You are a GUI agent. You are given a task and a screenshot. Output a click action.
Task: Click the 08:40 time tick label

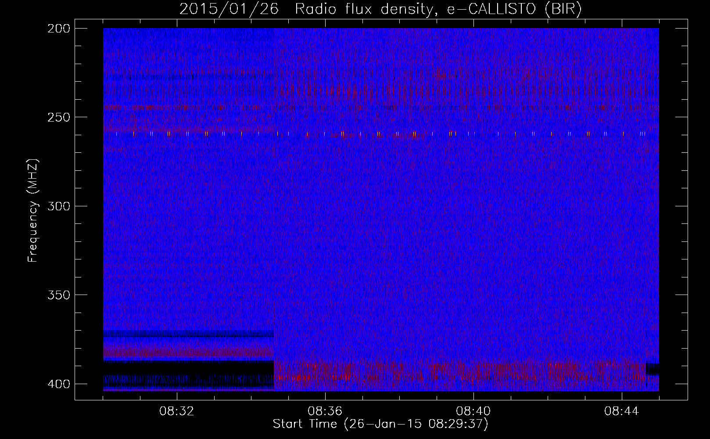(473, 411)
